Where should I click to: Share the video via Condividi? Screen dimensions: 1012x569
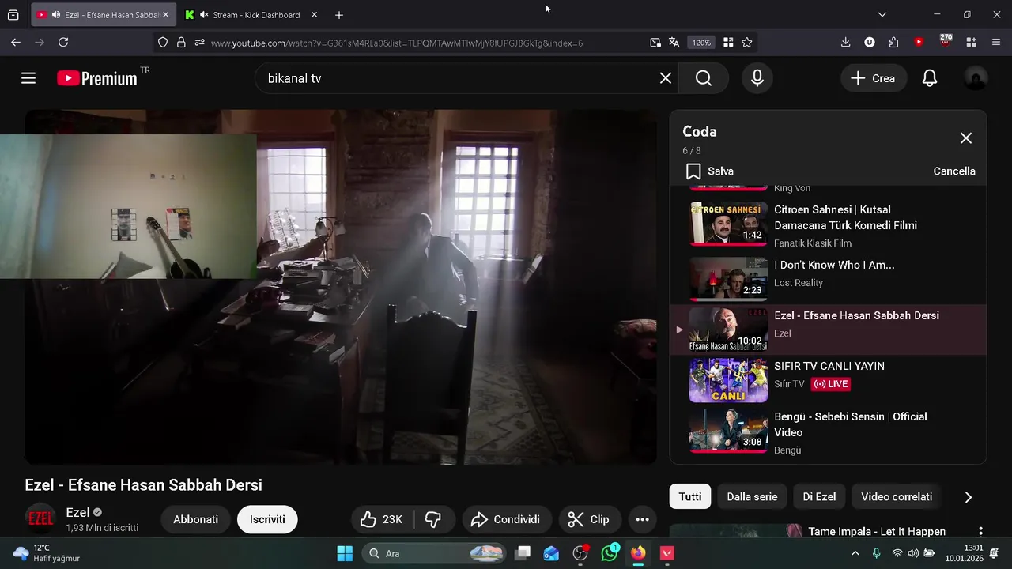click(x=506, y=519)
